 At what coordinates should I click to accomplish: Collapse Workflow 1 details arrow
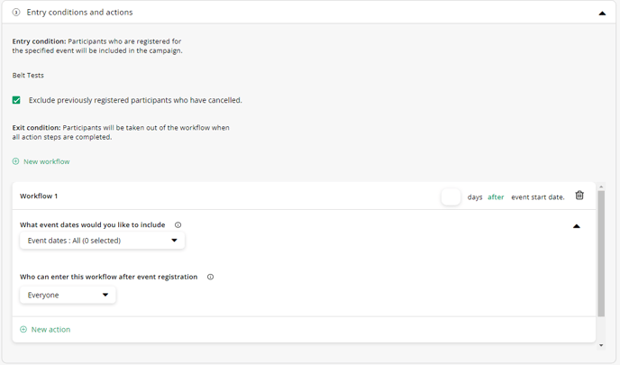[577, 226]
